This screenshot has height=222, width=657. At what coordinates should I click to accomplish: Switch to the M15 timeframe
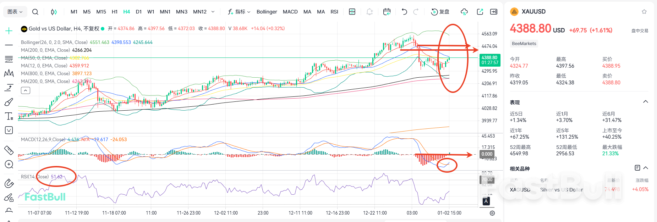click(x=101, y=12)
